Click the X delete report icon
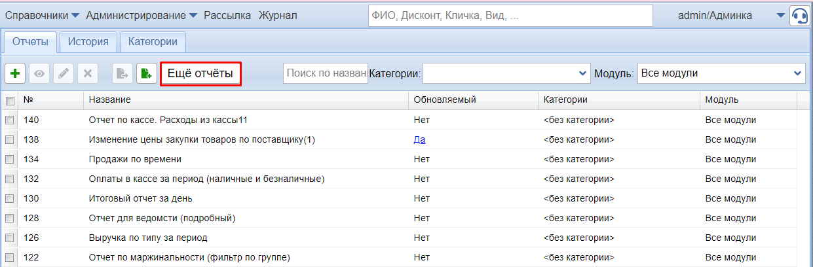Screen dimensions: 813x267 click(88, 74)
